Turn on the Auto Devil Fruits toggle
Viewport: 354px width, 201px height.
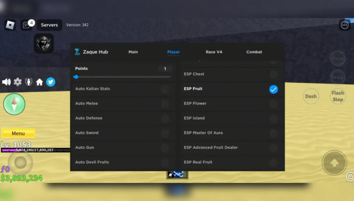tap(165, 162)
